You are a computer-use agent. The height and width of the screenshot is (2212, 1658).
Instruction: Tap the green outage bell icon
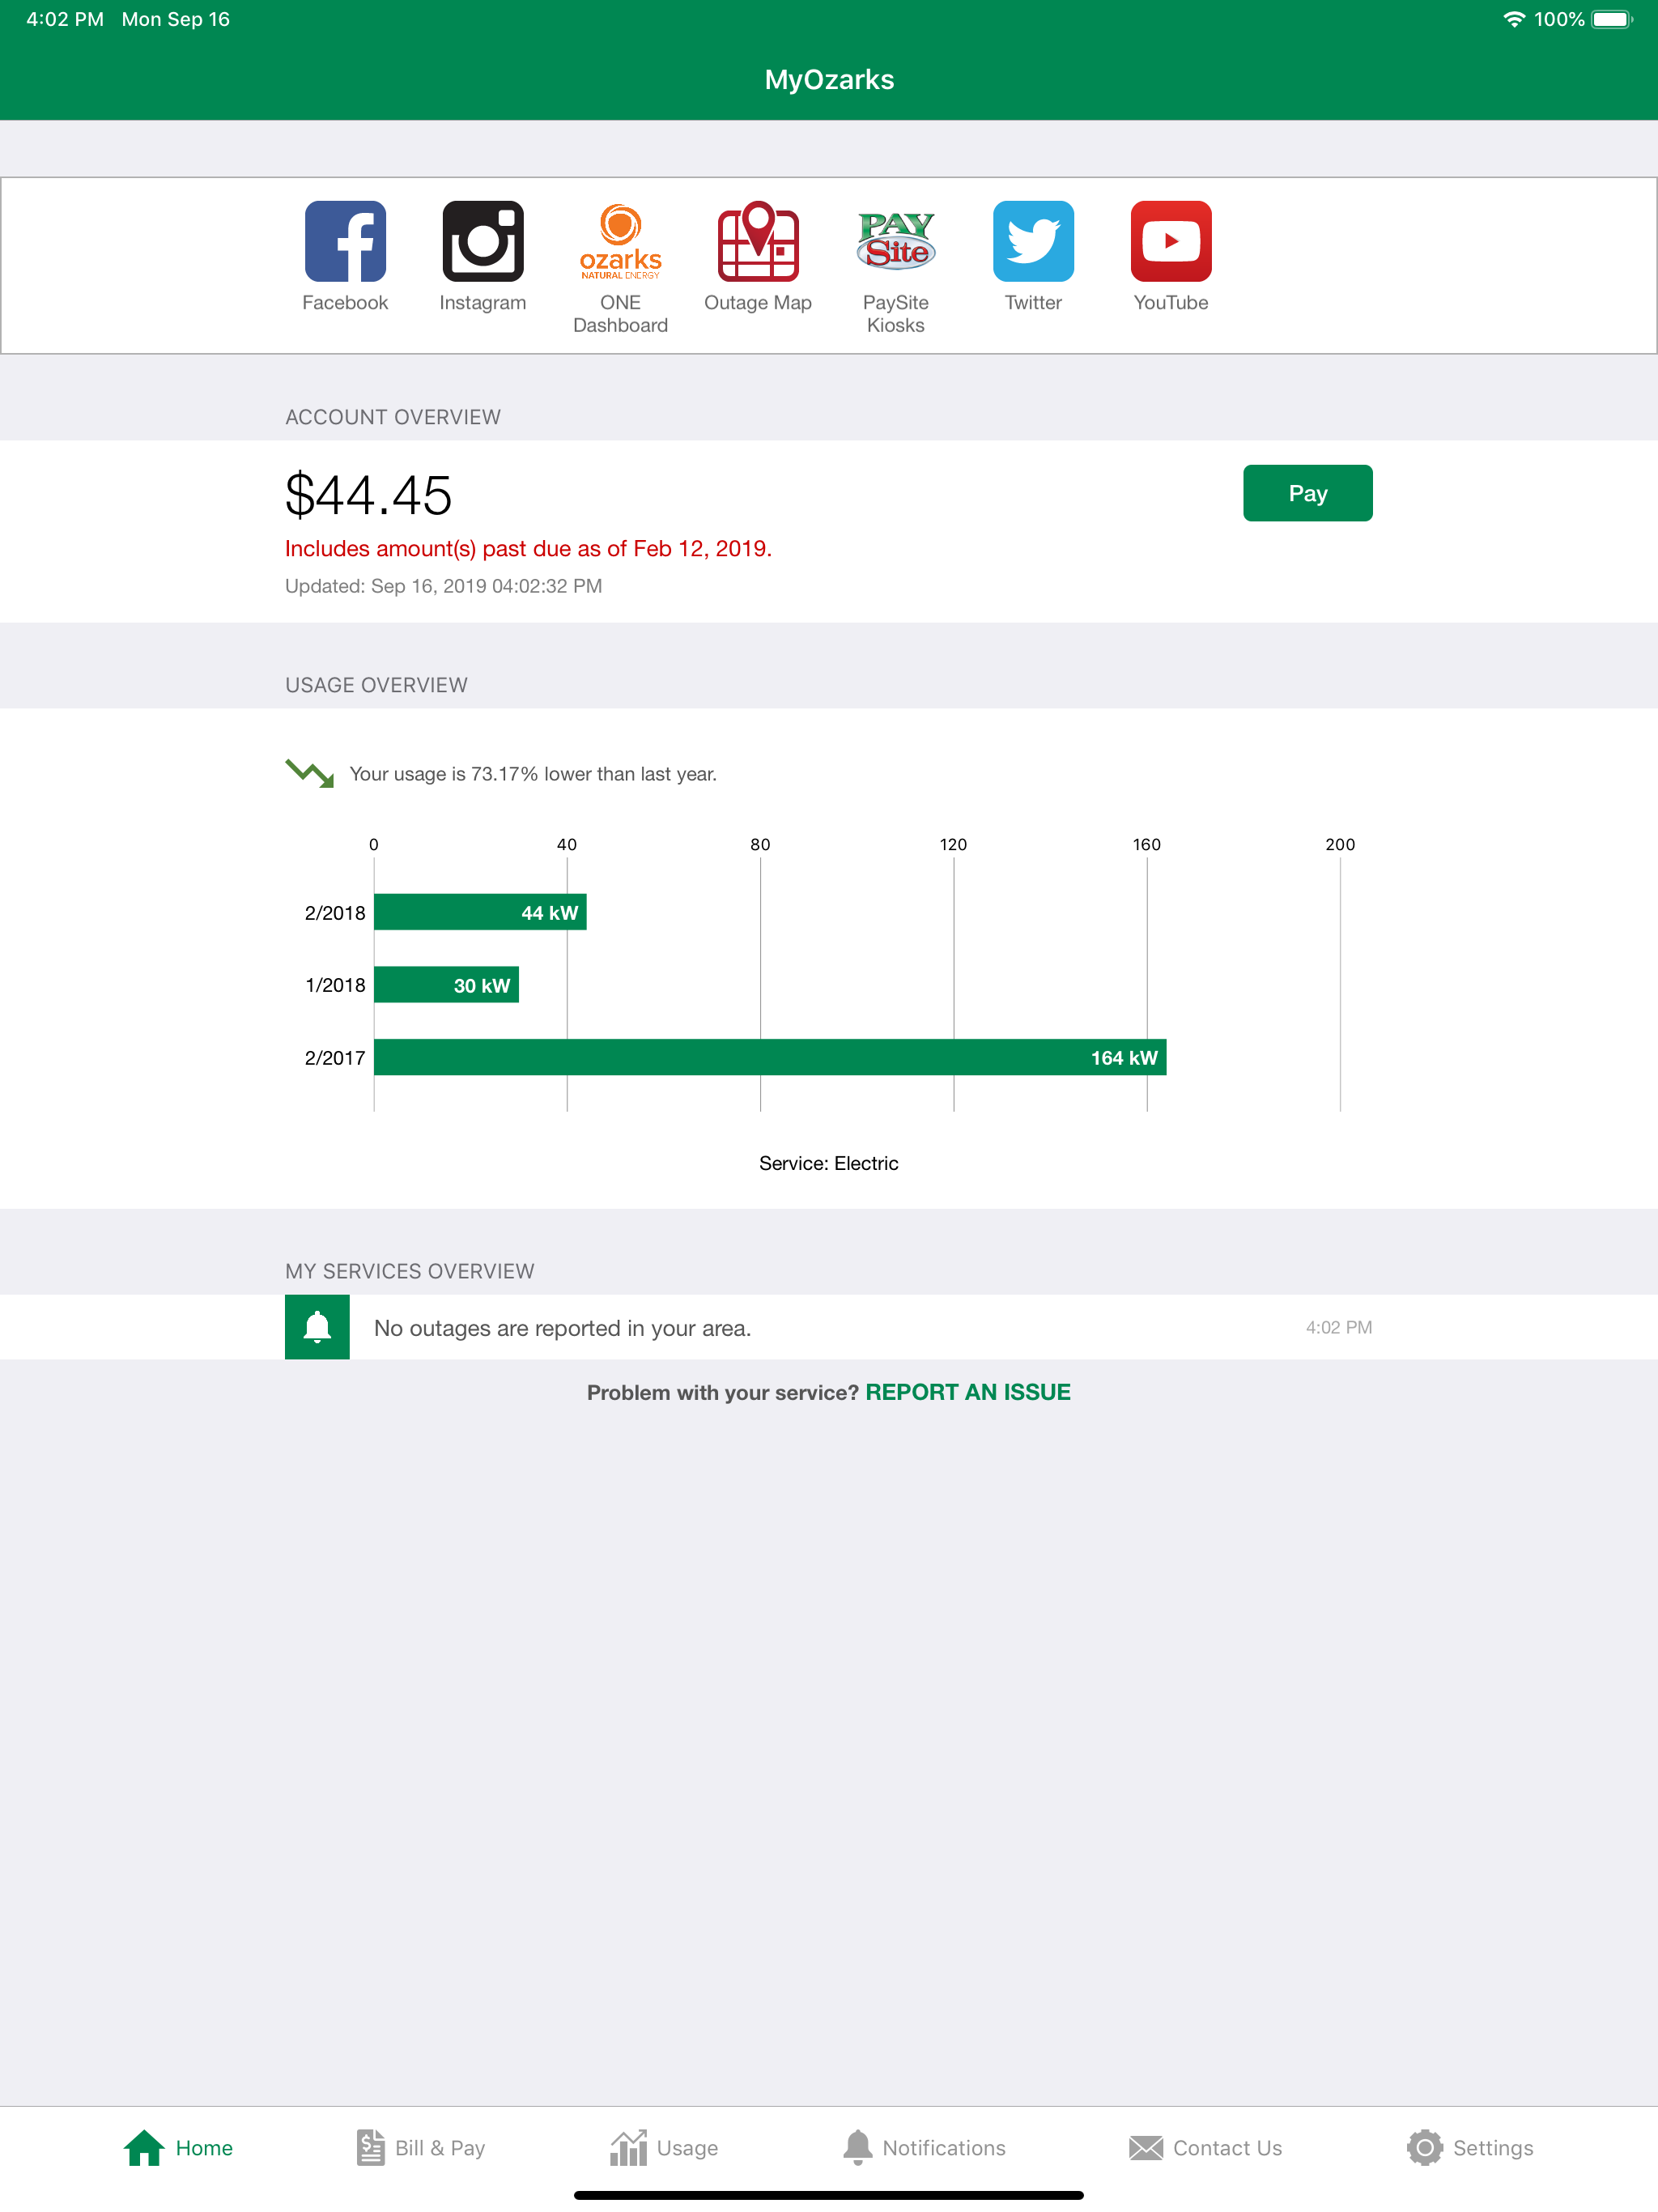(x=317, y=1327)
